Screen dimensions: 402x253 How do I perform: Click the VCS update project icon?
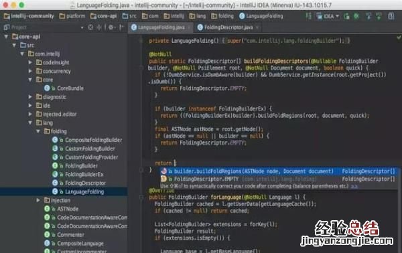pyautogui.click(x=368, y=16)
